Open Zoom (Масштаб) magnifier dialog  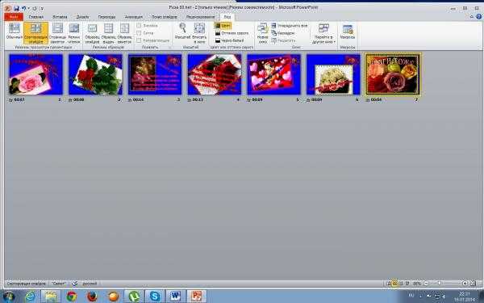tap(182, 32)
